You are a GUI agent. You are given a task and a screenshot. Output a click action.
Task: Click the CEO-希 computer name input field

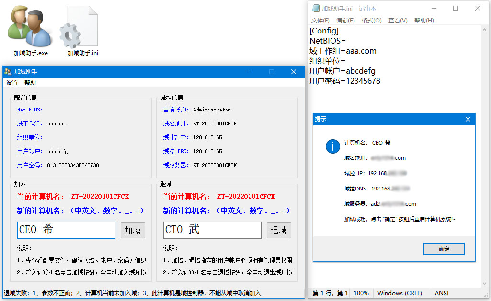pos(66,230)
